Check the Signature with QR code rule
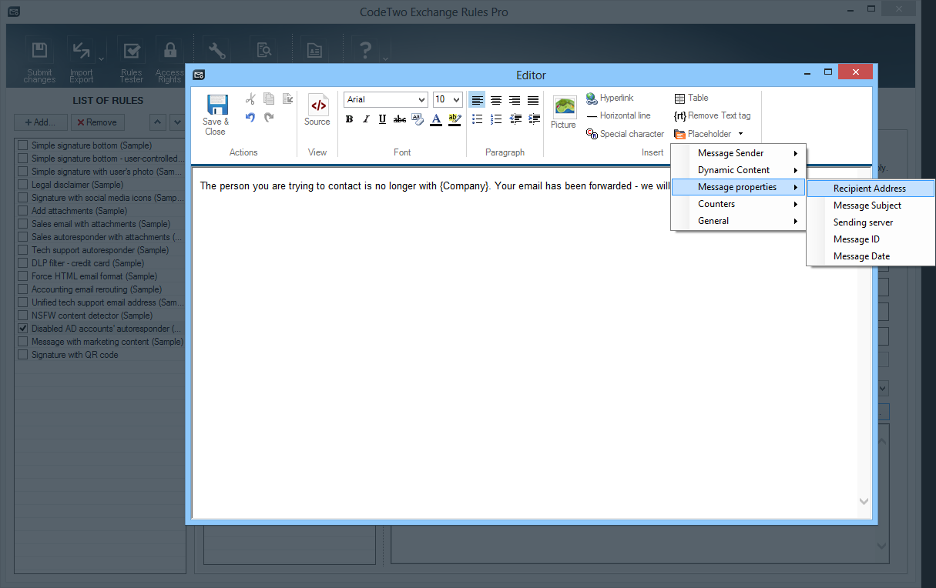Viewport: 936px width, 588px height. 22,355
